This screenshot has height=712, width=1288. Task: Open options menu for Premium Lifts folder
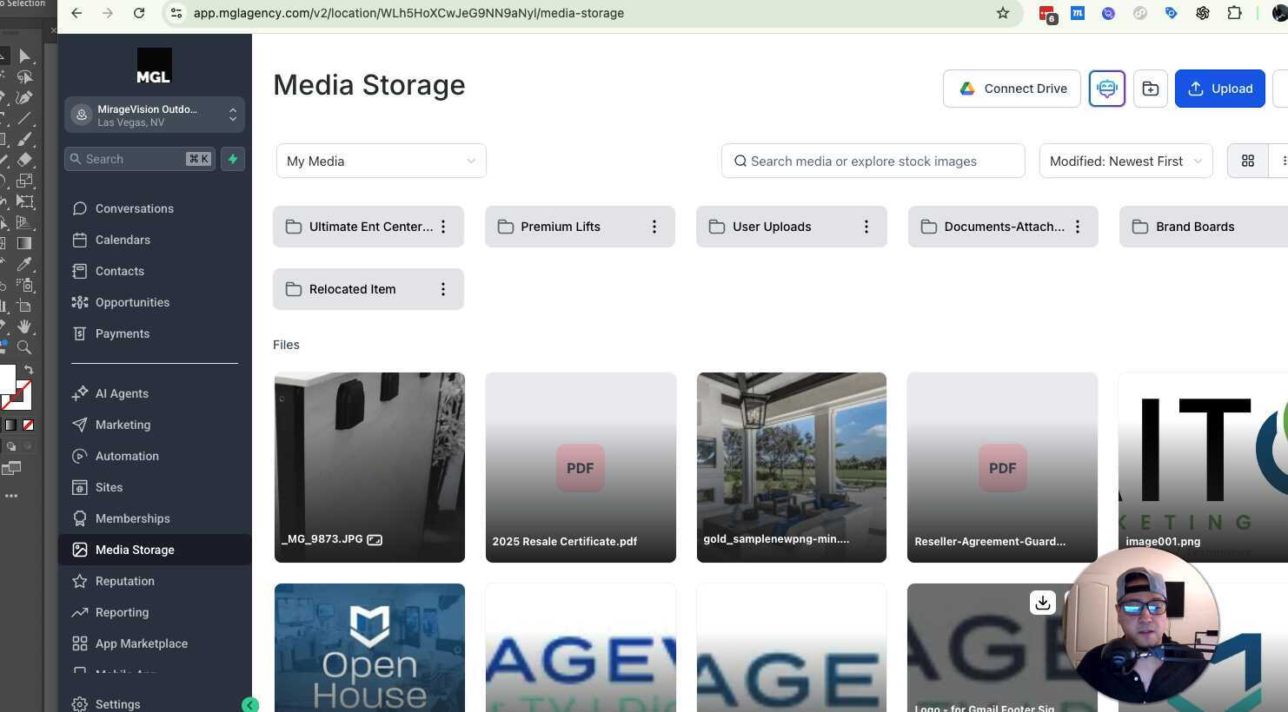654,227
